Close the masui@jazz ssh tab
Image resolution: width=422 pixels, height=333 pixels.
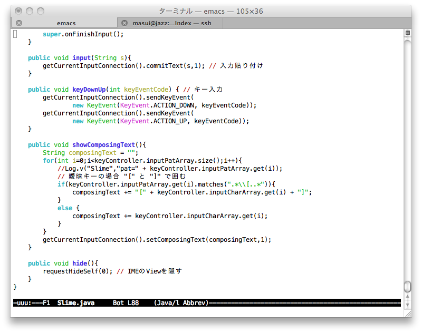pyautogui.click(x=124, y=23)
